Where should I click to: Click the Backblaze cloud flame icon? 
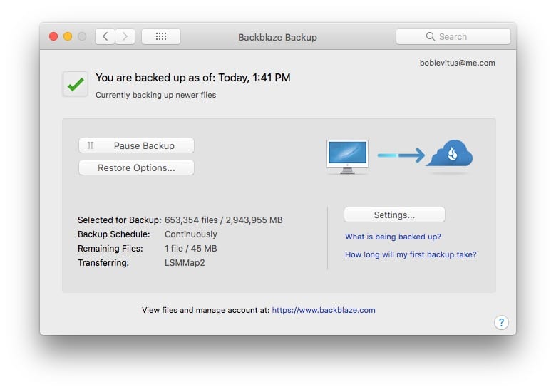(450, 153)
